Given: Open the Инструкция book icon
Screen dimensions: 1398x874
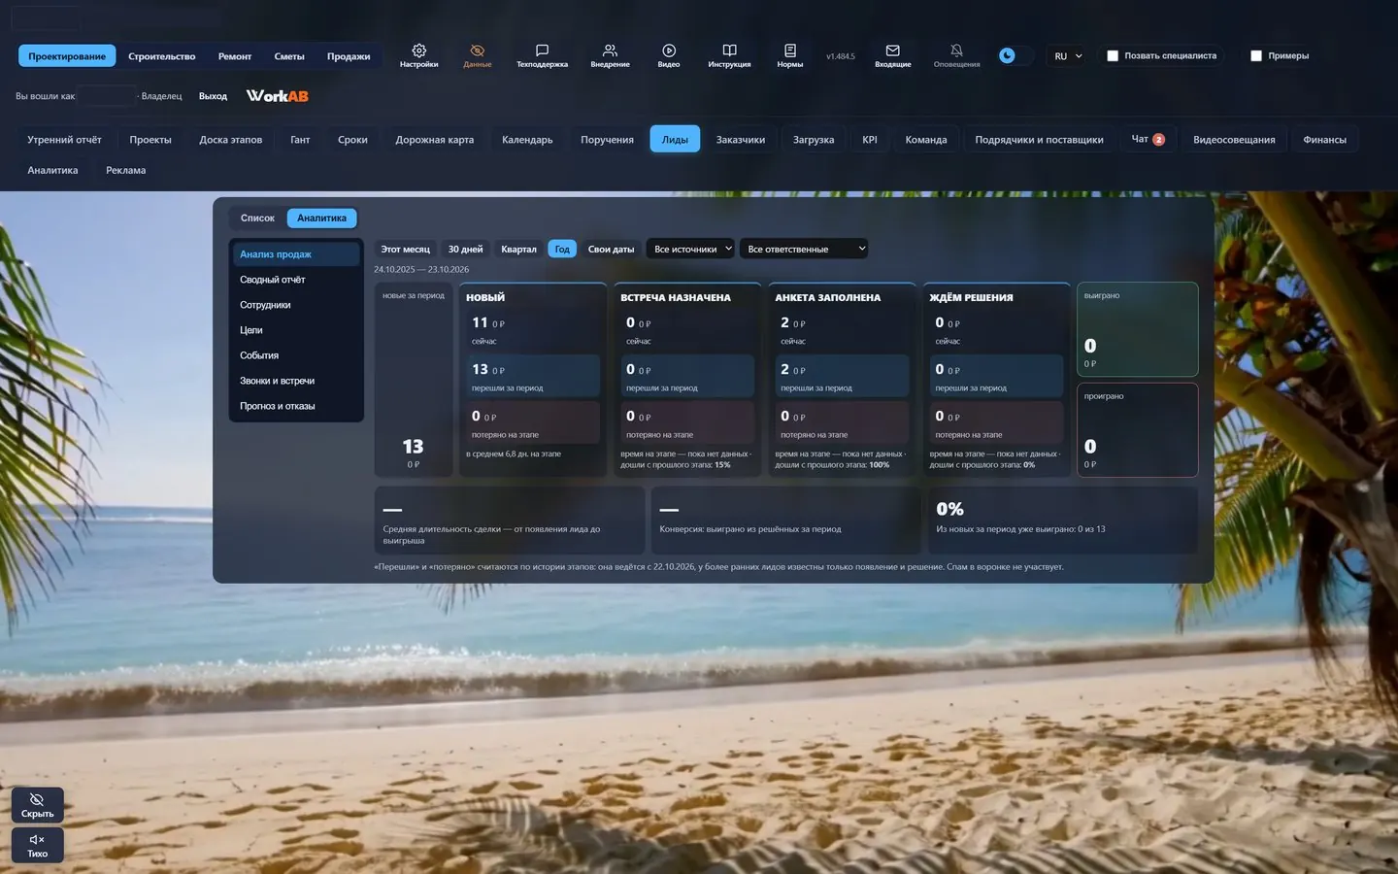Looking at the screenshot, I should point(729,55).
